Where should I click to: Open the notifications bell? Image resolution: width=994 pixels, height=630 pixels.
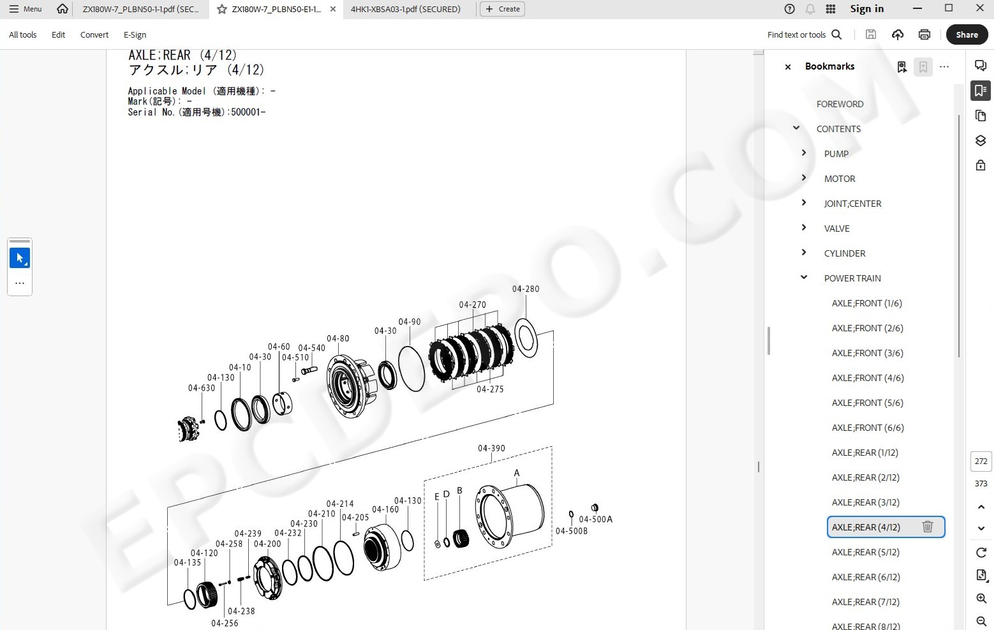[810, 9]
